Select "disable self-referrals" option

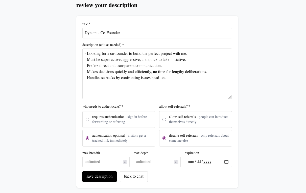pos(164,138)
